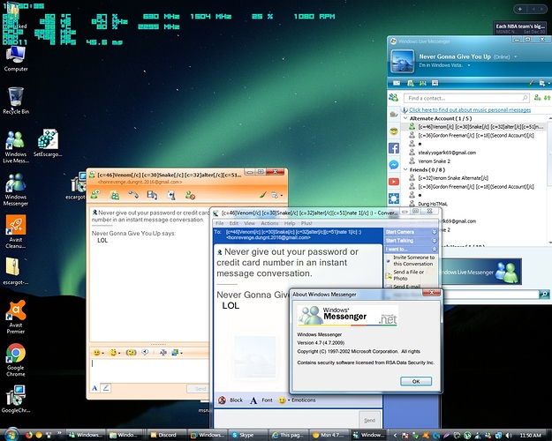The image size is (552, 441).
Task: Click the add contact icon beside Find a contact
Action: pyautogui.click(x=538, y=98)
